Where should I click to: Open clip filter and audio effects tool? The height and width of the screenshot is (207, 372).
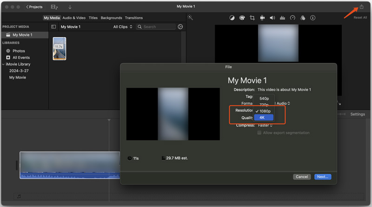303,18
